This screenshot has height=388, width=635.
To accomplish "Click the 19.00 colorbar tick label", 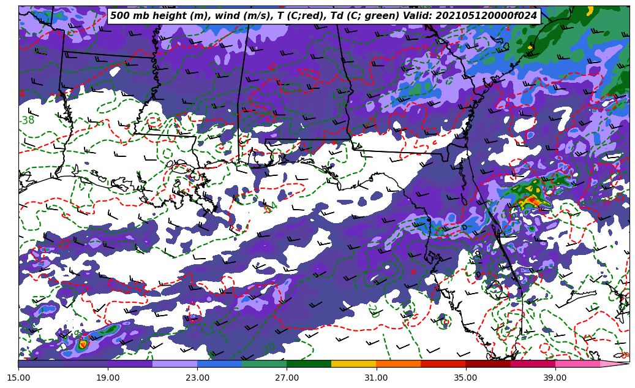I will coord(108,378).
